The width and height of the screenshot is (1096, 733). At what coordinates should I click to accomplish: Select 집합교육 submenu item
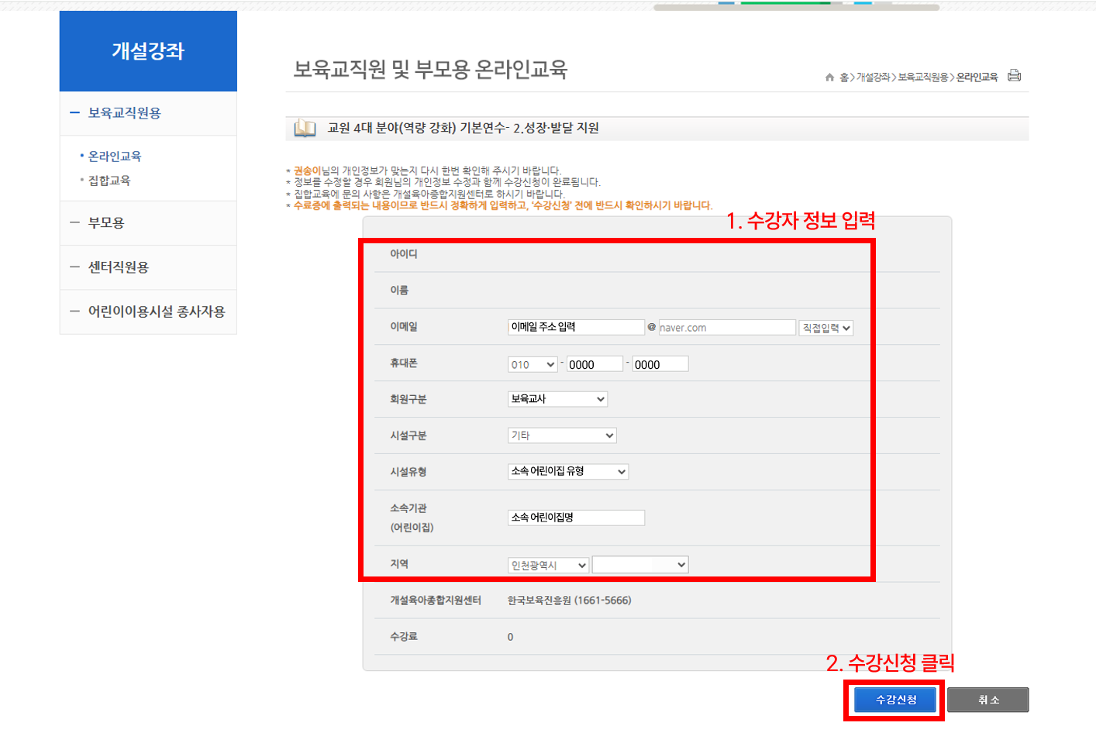click(x=109, y=181)
